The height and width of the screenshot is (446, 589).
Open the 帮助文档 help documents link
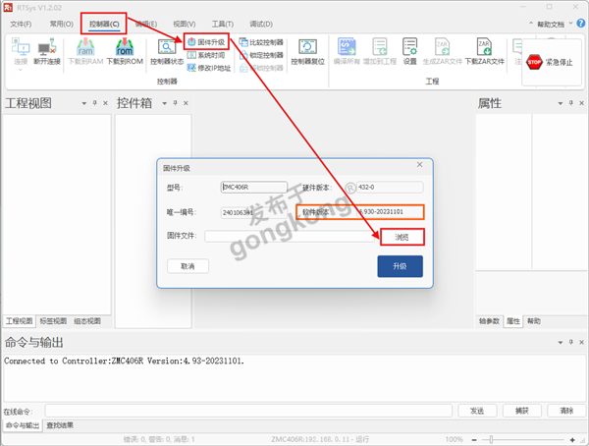click(551, 25)
